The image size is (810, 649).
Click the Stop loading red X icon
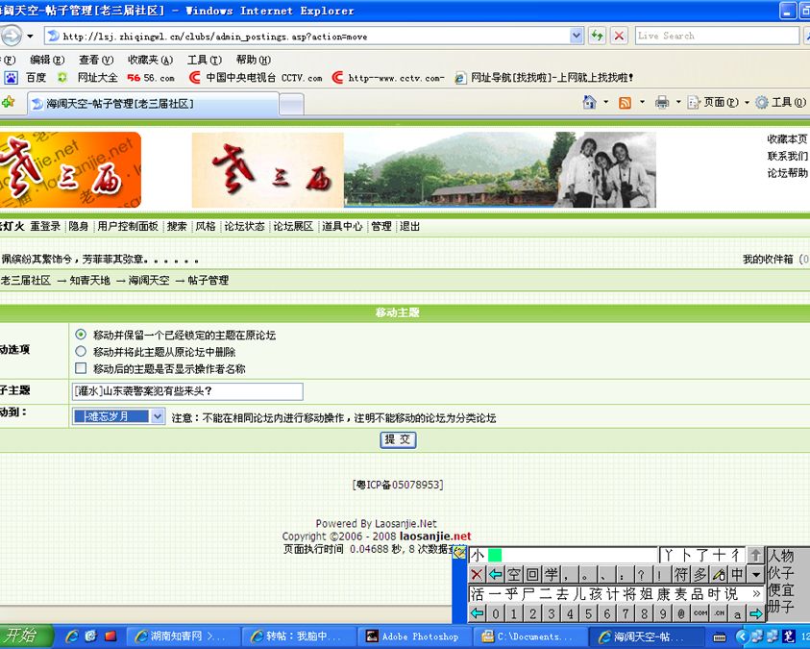coord(619,36)
